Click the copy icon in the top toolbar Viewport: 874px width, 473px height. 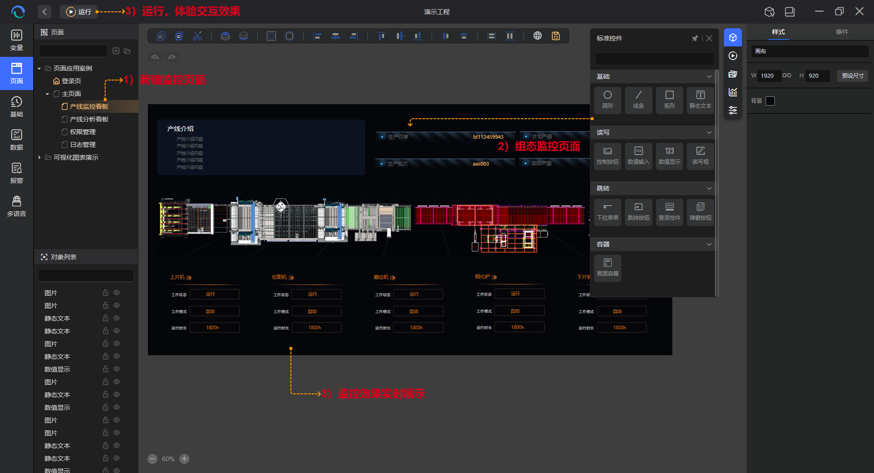(x=161, y=36)
